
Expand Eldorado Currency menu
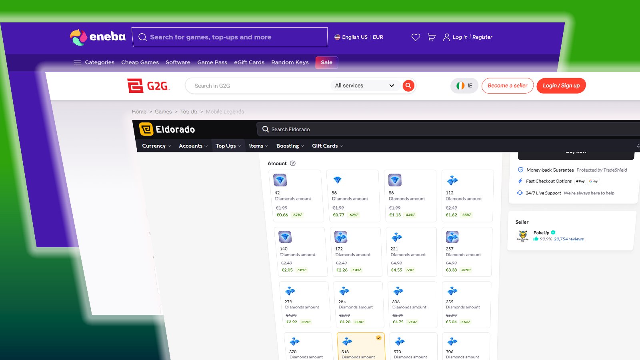156,146
